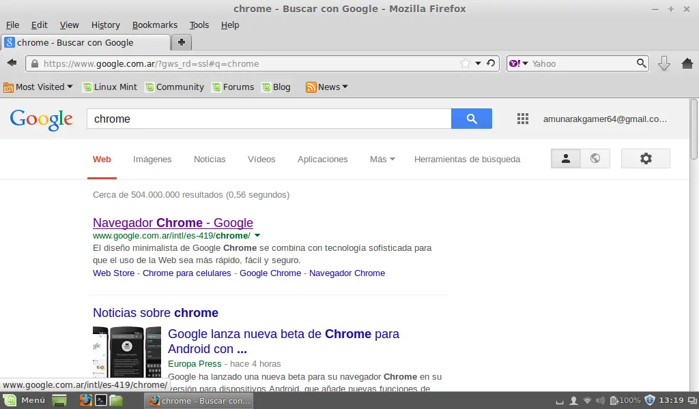Expand the green result URL dropdown arrow

tap(257, 235)
